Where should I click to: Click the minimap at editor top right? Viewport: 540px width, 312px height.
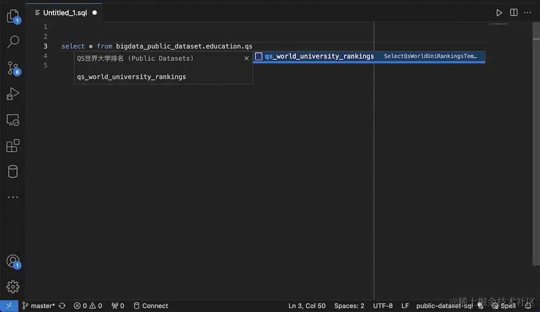coord(498,24)
